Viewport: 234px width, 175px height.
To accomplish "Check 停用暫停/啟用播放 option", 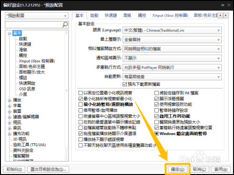I will (80, 110).
